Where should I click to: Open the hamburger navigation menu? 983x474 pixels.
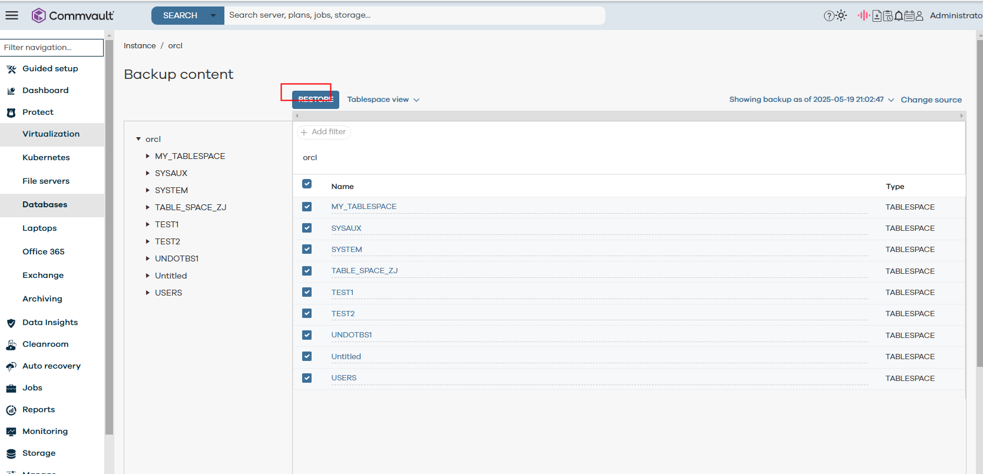pyautogui.click(x=12, y=15)
